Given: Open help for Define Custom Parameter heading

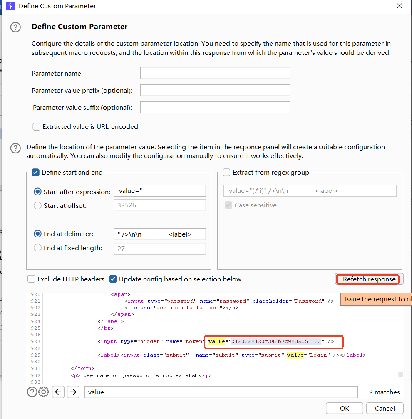Looking at the screenshot, I should coord(15,27).
